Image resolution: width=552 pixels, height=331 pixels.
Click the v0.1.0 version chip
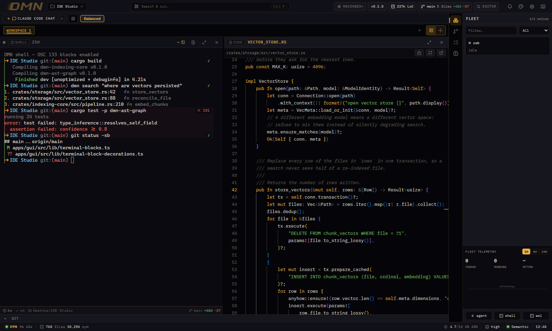point(377,7)
